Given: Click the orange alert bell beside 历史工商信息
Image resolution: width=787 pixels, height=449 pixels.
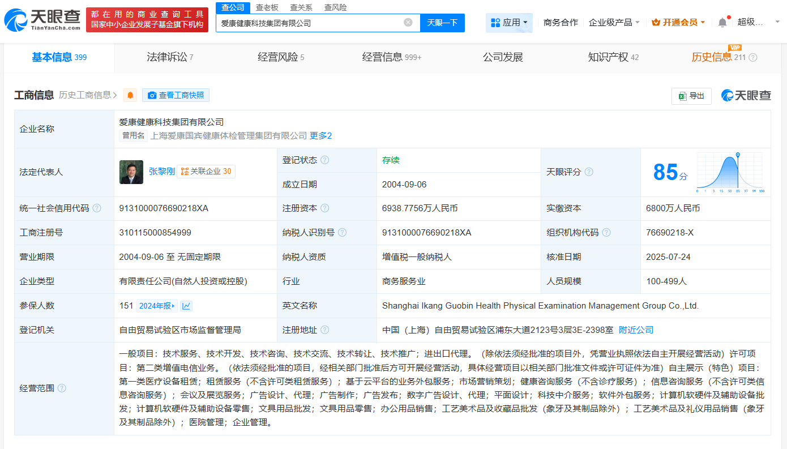Looking at the screenshot, I should click(x=130, y=95).
